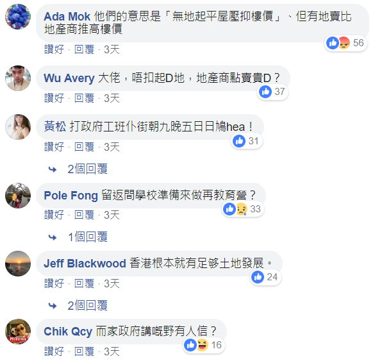Screen dimensions: 375x363
Task: Open Jeff Blackwood's sunset avatar
Action: click(18, 264)
